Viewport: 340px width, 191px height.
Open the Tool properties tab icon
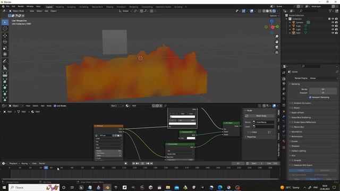[284, 73]
